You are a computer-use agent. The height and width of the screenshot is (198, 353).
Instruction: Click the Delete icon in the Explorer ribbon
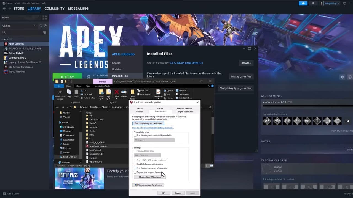tap(116, 92)
